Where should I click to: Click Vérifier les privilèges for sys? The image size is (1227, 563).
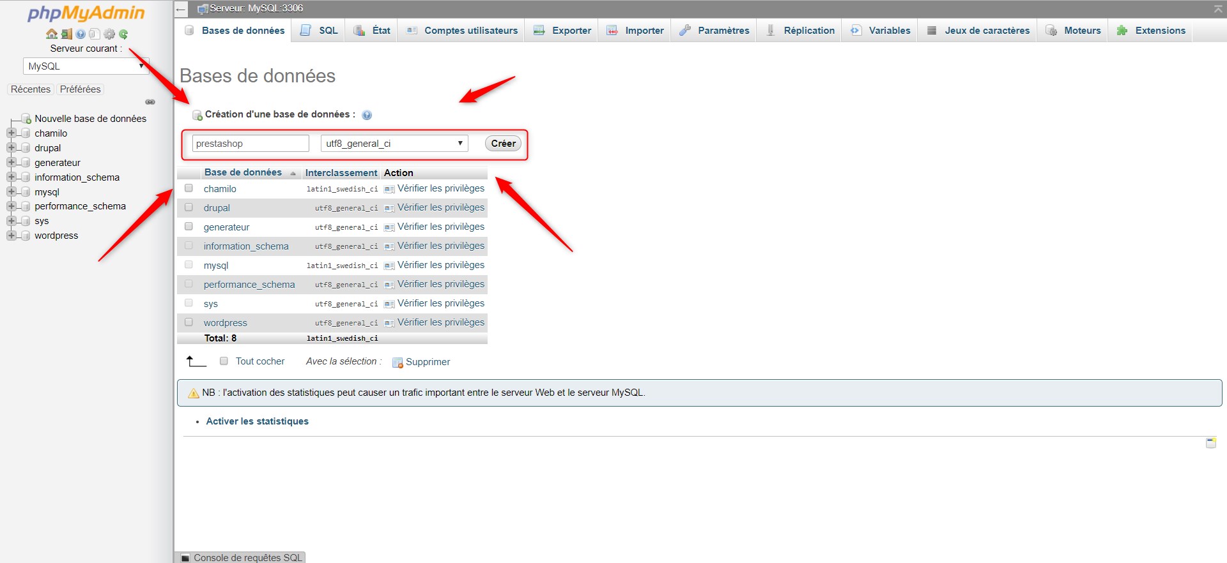(x=441, y=303)
